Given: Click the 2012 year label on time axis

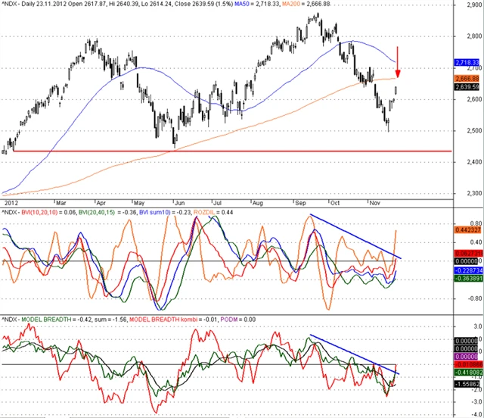Looking at the screenshot, I should pyautogui.click(x=11, y=203).
